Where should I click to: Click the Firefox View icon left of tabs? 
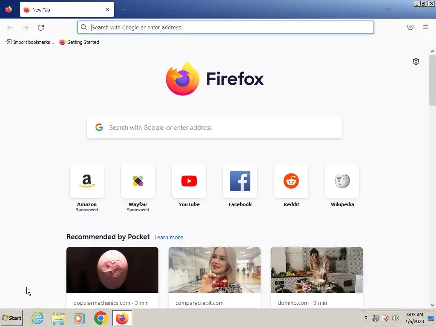click(9, 9)
